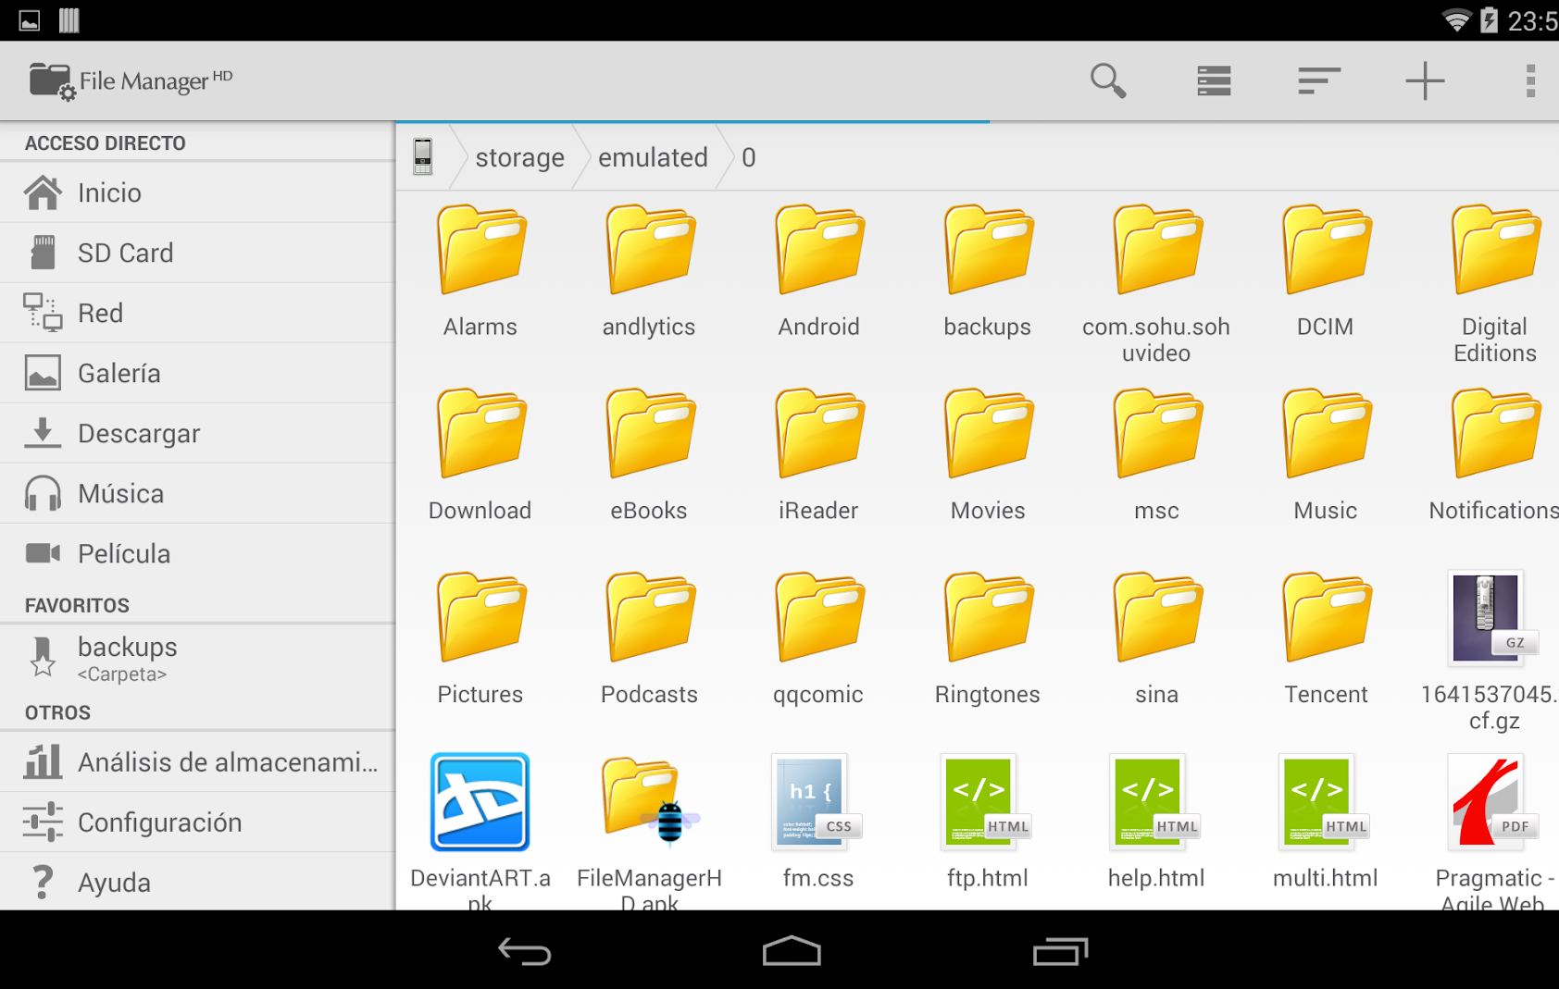
Task: Open the sort options icon
Action: pos(1318,81)
